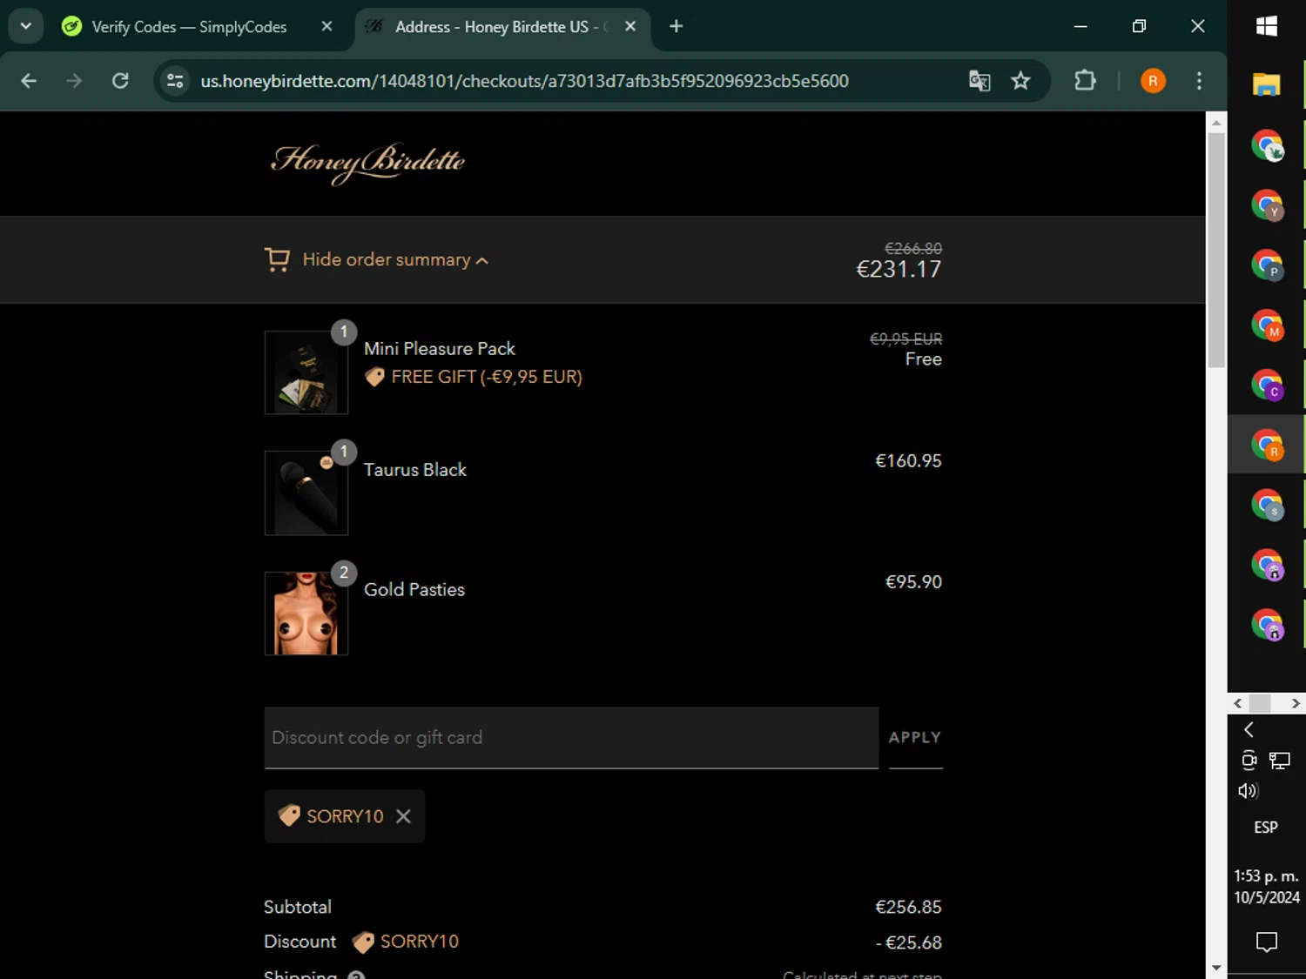Click the taskbar scroll right arrow
Screen dimensions: 1306x979
coord(1296,703)
